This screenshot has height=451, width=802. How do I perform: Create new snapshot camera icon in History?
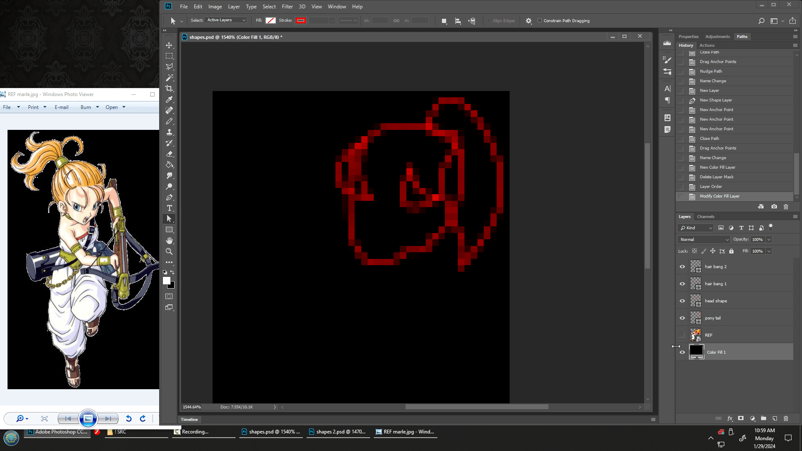click(774, 207)
